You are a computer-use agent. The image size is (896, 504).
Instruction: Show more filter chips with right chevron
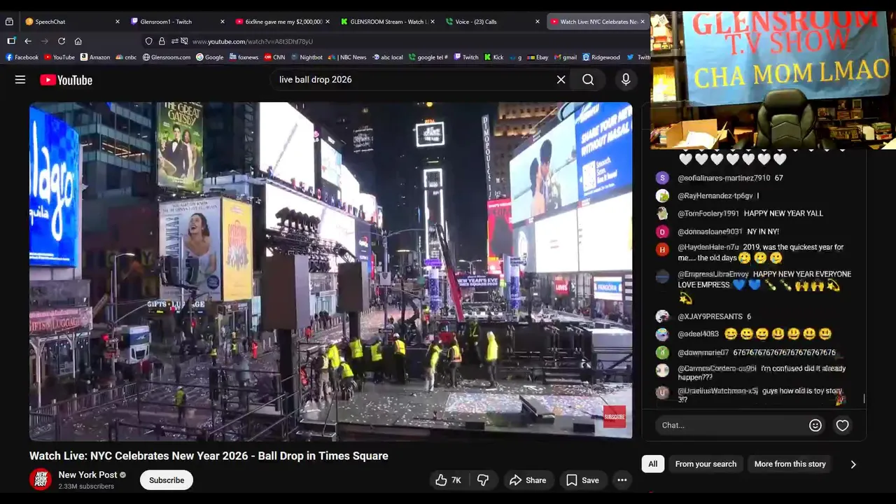tap(853, 464)
